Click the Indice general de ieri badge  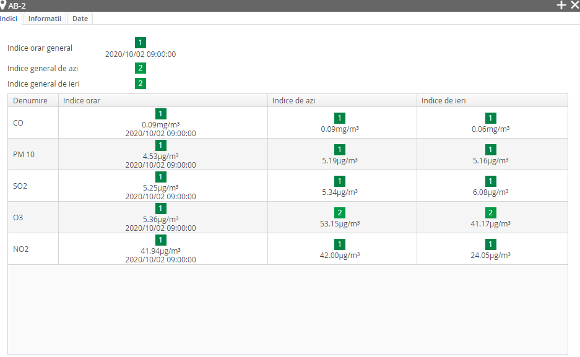140,84
